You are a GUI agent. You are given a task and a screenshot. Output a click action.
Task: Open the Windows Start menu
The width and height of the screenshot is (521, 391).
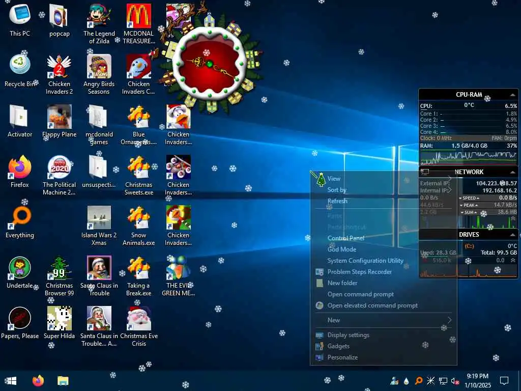click(10, 381)
